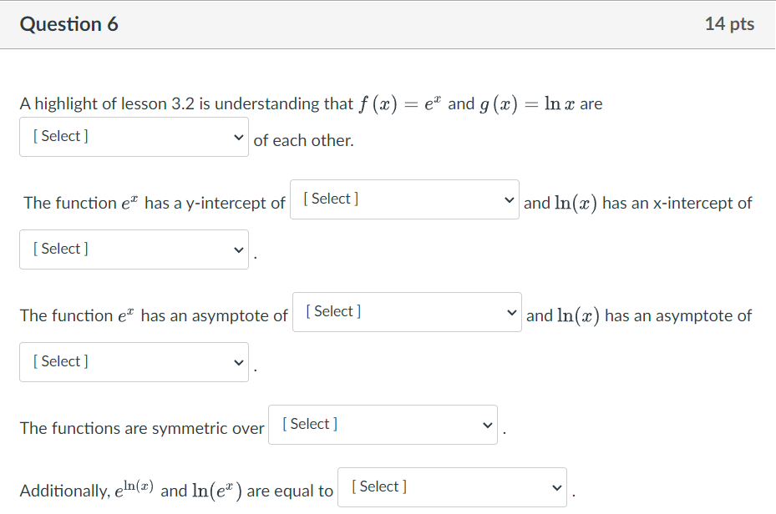Click the chevron in ln(x) asymptote select
Screen dimensions: 776x514
coord(239,363)
